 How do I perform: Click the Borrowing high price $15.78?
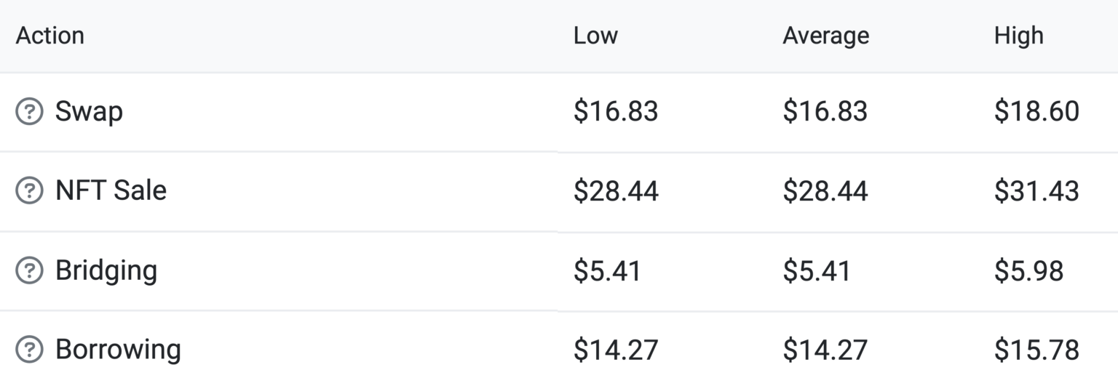coord(1036,350)
